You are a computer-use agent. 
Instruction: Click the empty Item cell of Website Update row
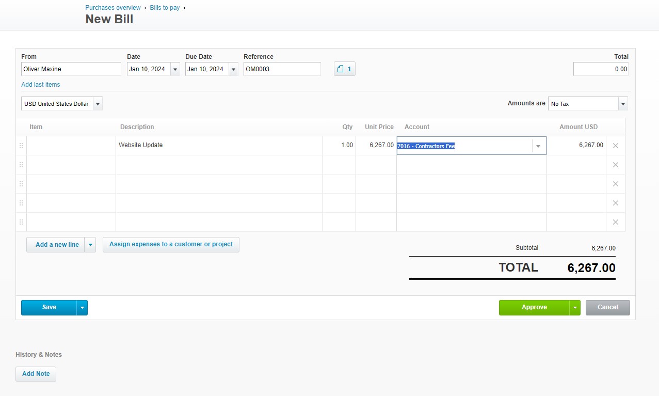[x=71, y=146]
